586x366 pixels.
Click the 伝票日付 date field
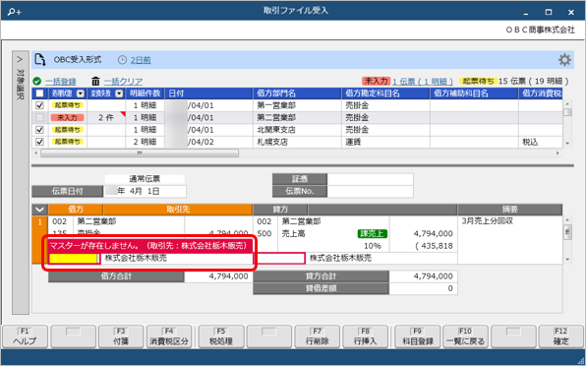point(145,191)
